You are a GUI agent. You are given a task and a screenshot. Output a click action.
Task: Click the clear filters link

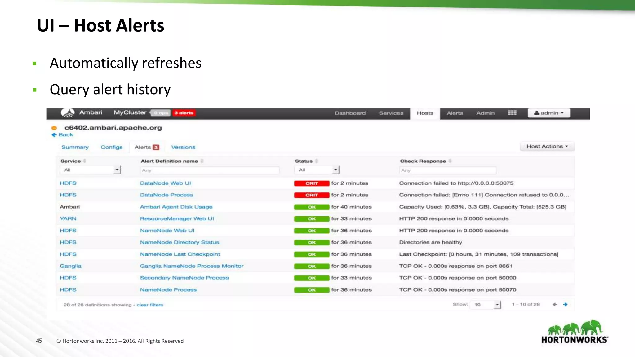point(150,305)
